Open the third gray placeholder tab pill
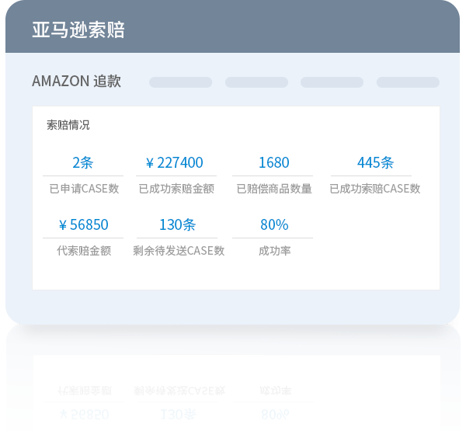 [332, 82]
